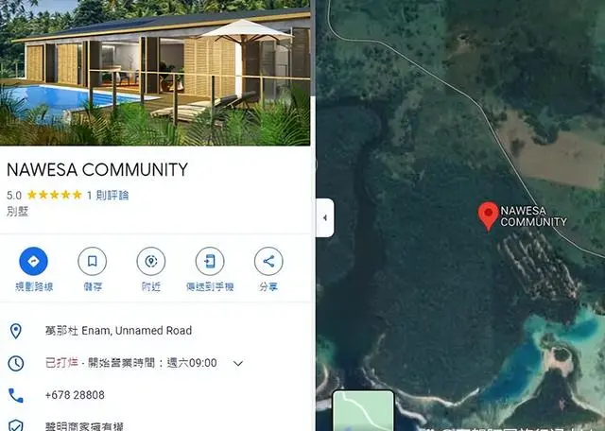This screenshot has width=605, height=431.
Task: Click the clock opening hours icon
Action: coord(16,363)
